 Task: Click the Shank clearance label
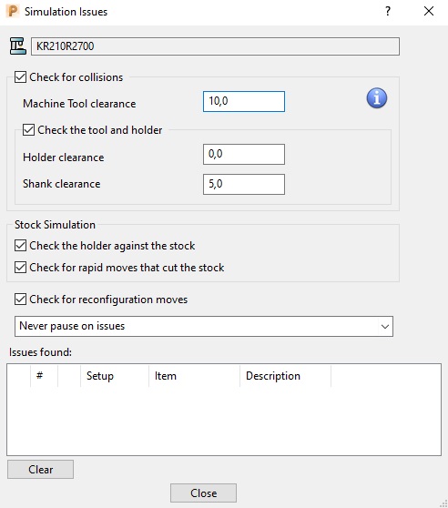point(62,184)
